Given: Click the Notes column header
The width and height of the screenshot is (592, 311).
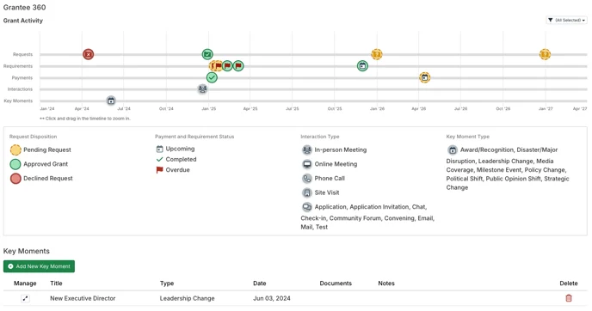Looking at the screenshot, I should click(386, 284).
